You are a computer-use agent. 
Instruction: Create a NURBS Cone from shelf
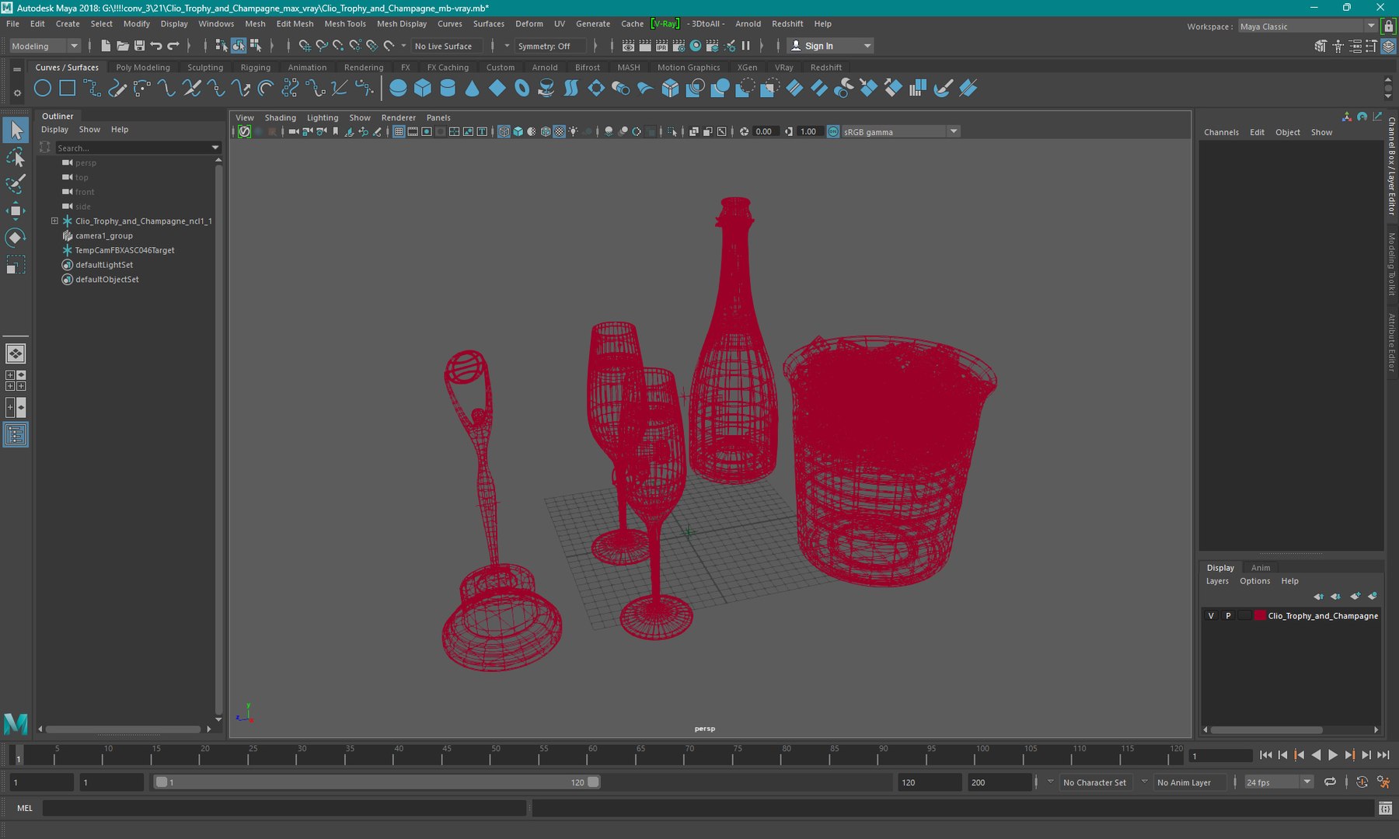[473, 89]
